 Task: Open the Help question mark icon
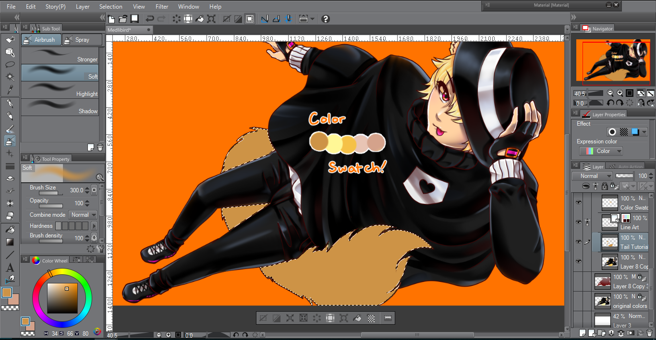coord(326,19)
